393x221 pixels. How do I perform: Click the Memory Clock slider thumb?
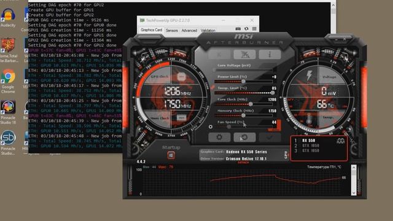(243, 115)
